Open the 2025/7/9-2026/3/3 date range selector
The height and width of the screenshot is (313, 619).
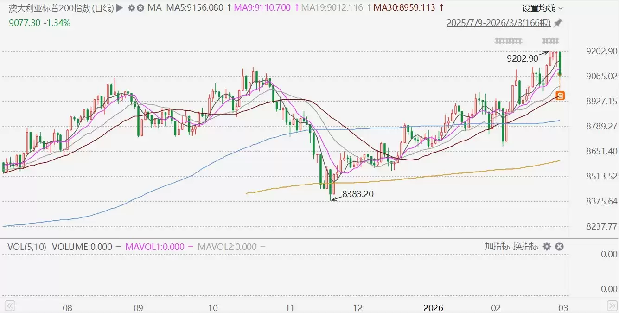coord(499,23)
